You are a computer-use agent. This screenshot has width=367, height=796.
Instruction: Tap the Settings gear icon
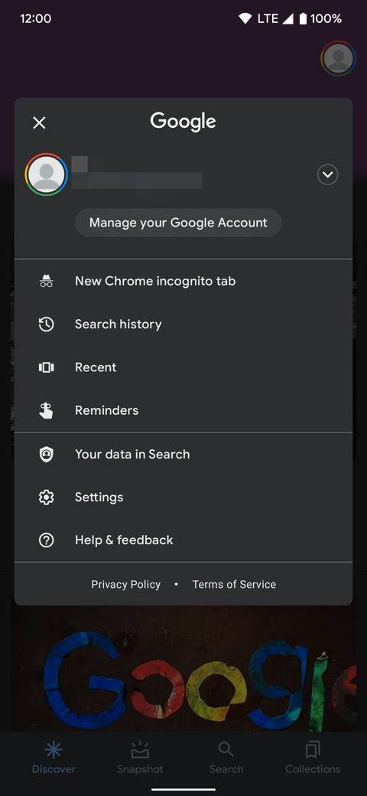coord(46,497)
